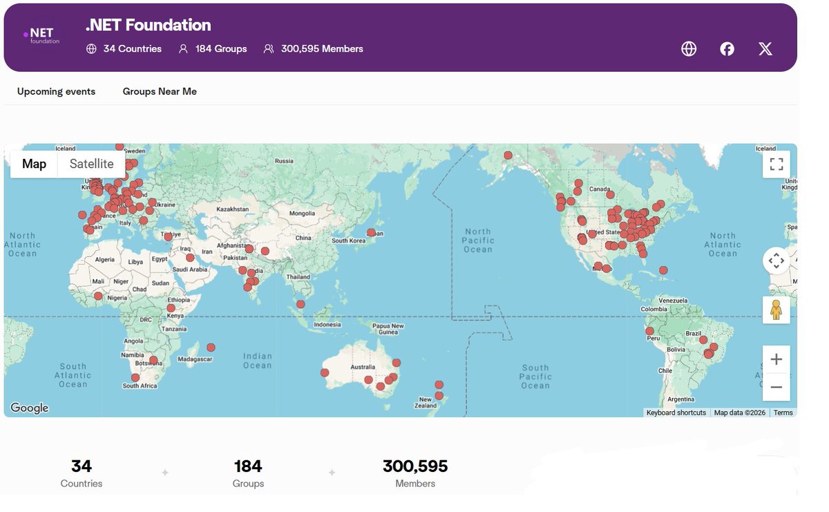
Task: Click 34 Countries in the header
Action: (133, 48)
